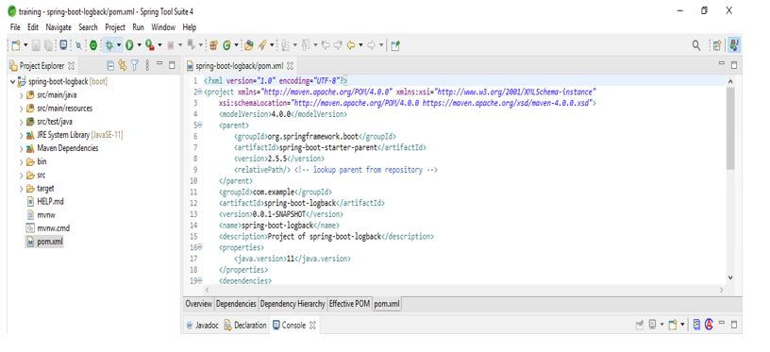The image size is (770, 352).
Task: Select the bin folder in the tree
Action: (42, 161)
